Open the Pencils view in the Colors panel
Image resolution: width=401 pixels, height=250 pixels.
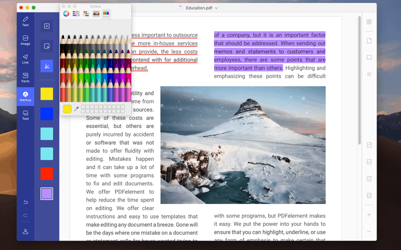106,14
